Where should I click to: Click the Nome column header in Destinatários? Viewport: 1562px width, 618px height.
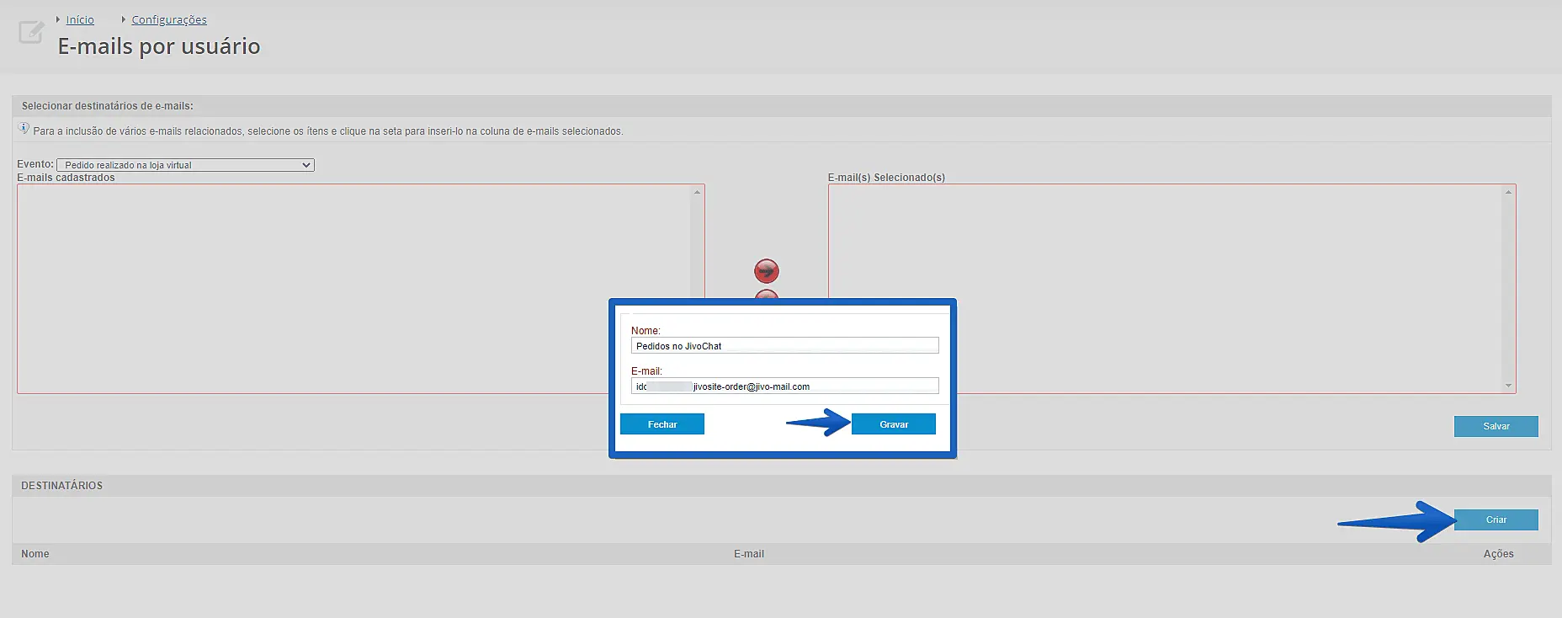(x=35, y=554)
